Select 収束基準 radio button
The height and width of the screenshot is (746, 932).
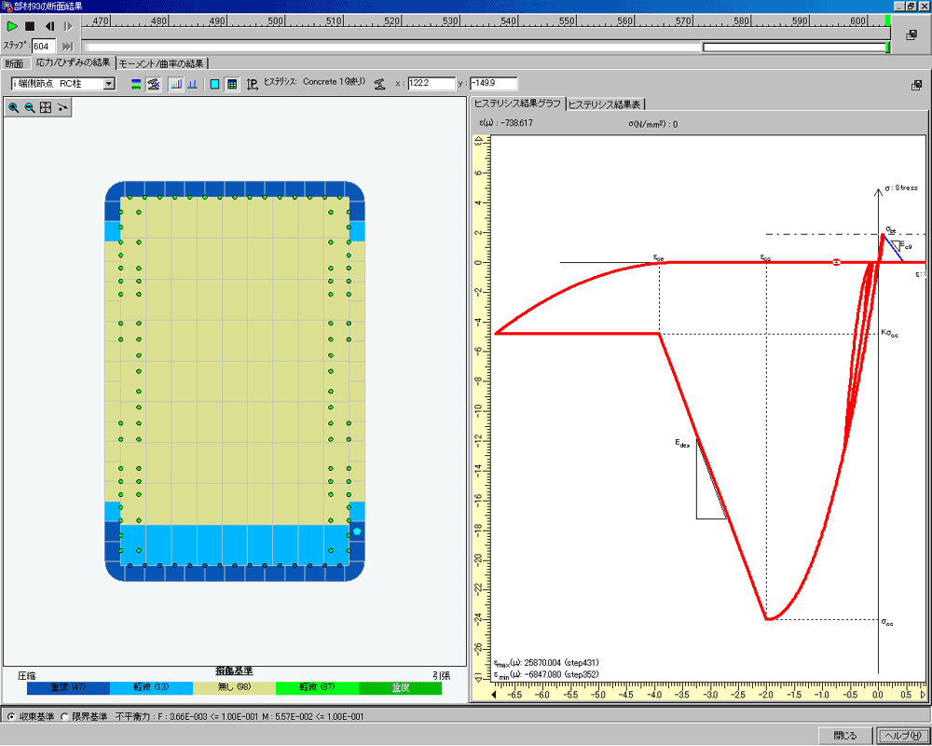click(9, 716)
